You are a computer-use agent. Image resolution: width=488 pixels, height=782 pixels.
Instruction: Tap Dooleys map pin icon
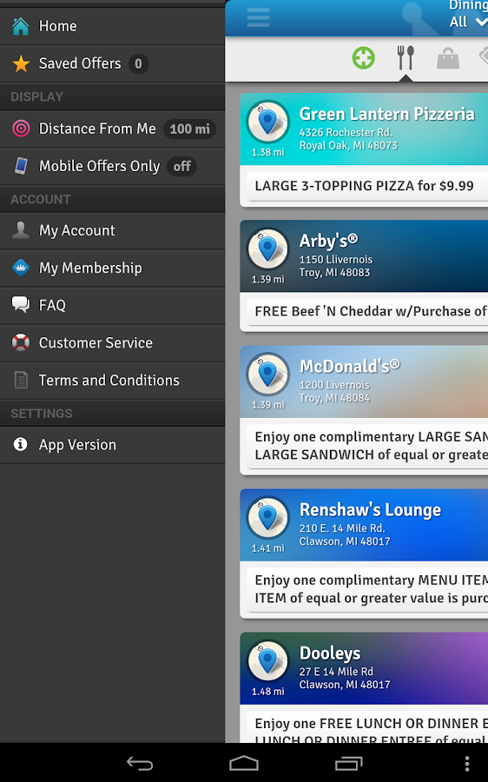pyautogui.click(x=267, y=661)
